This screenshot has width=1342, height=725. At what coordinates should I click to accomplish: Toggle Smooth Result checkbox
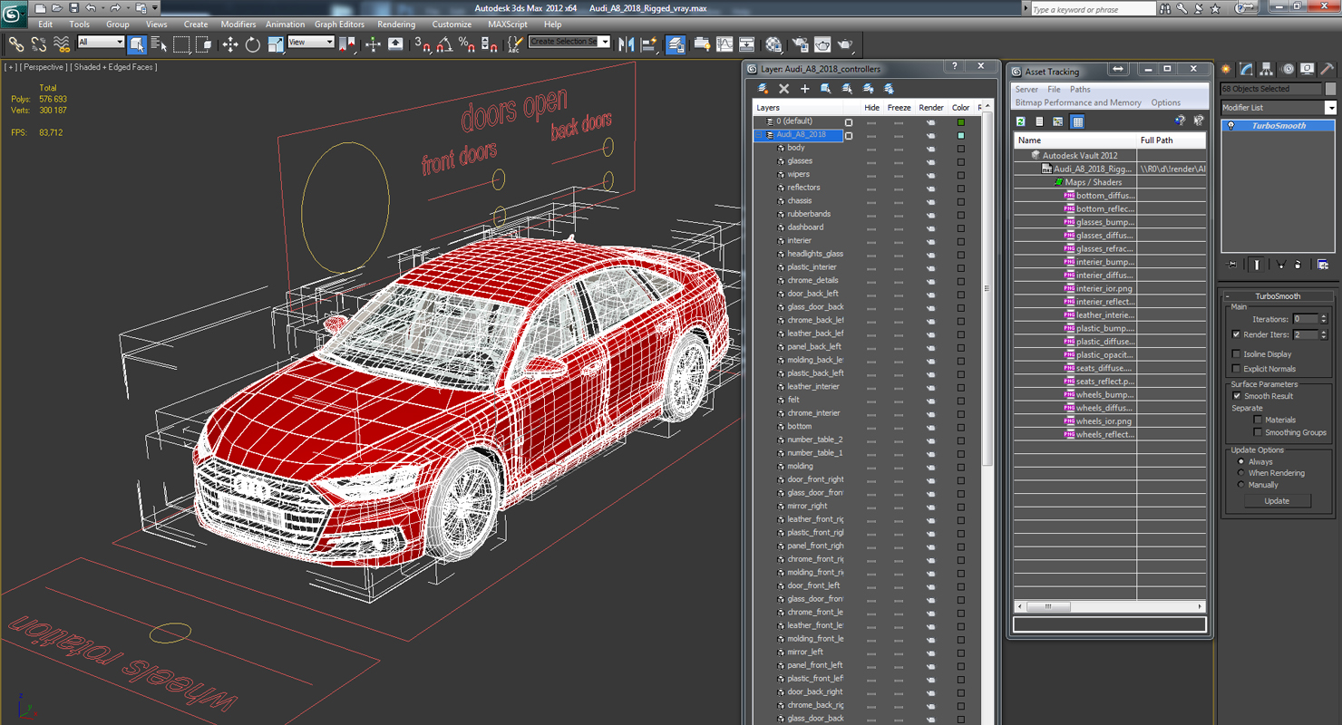click(x=1237, y=396)
